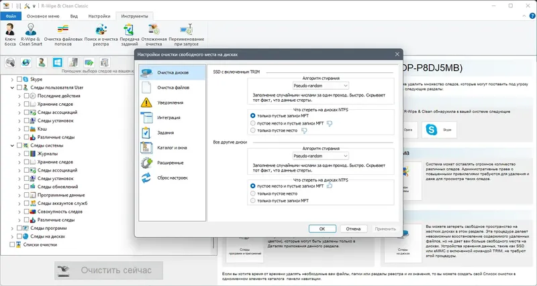This screenshot has height=286, width=537.
Task: Click OK in settings dialog
Action: click(x=322, y=228)
